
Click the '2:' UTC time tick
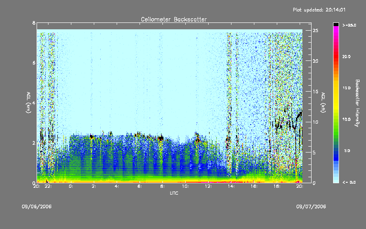[94, 186]
